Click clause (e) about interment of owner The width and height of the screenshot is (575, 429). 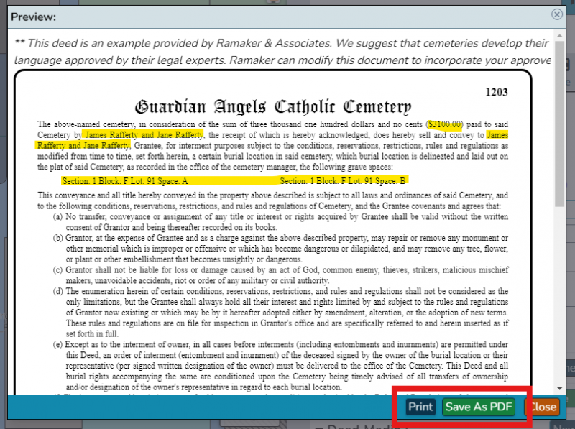coord(280,366)
